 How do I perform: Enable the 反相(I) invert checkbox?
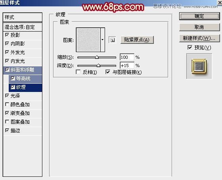pos(78,72)
